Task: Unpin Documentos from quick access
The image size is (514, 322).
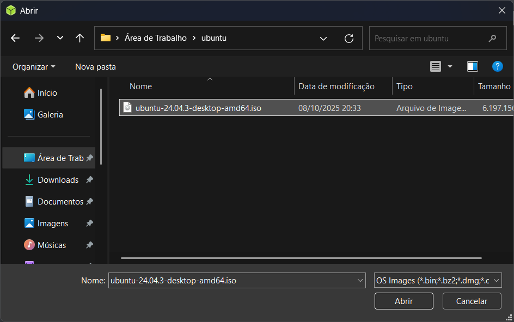Action: tap(89, 202)
